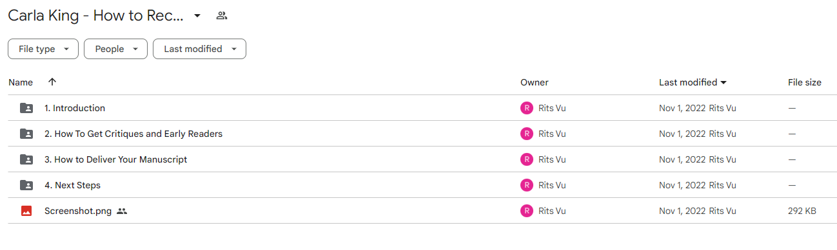Select the folder icon for 3. How to Deliver Your Manuscript

tap(26, 159)
